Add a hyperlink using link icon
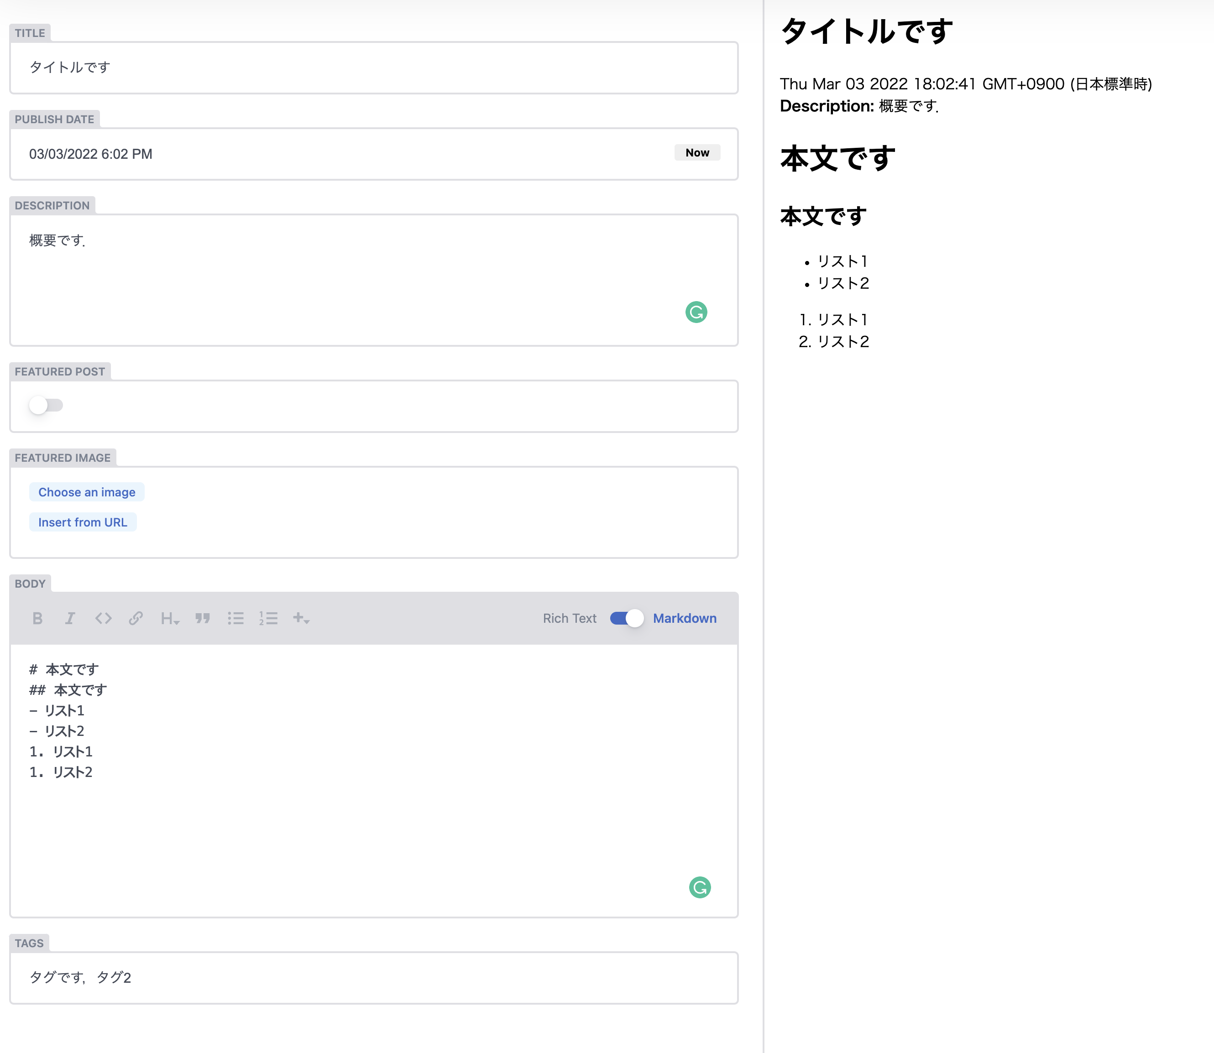Screen dimensions: 1214x1053 pyautogui.click(x=136, y=618)
